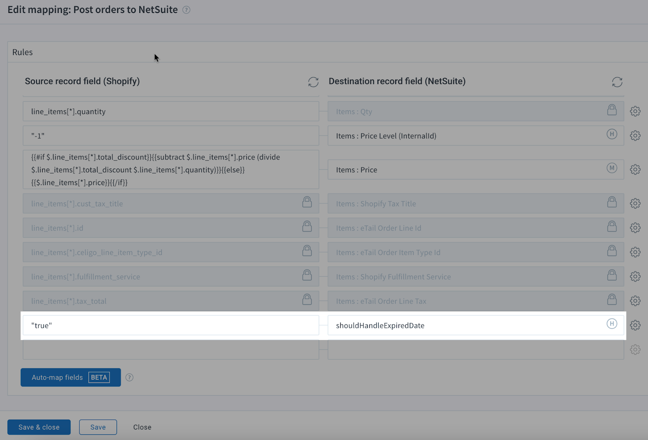Screen dimensions: 648x440
Task: Refresh NetSuite destination record fields
Action: click(617, 82)
